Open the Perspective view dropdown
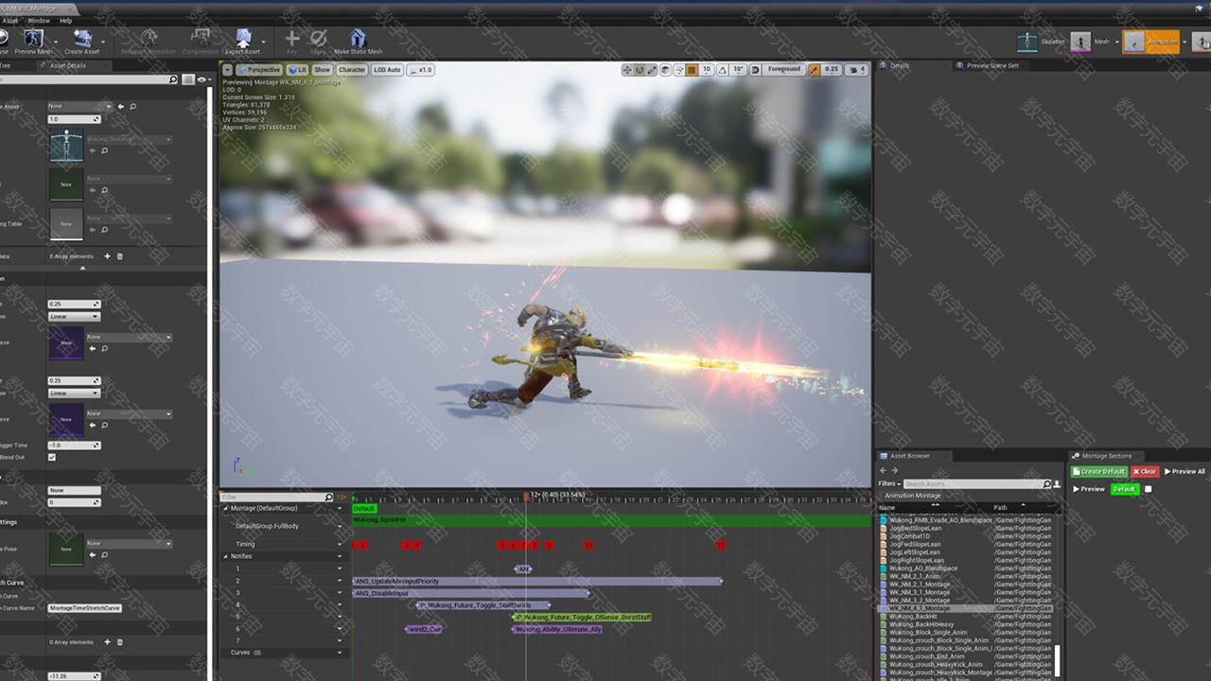The height and width of the screenshot is (681, 1211). point(259,70)
